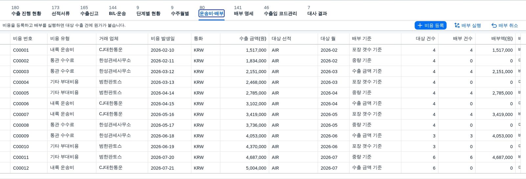Click CJ대한통운 in row C00007
This screenshot has height=179, width=526.
tap(110, 114)
